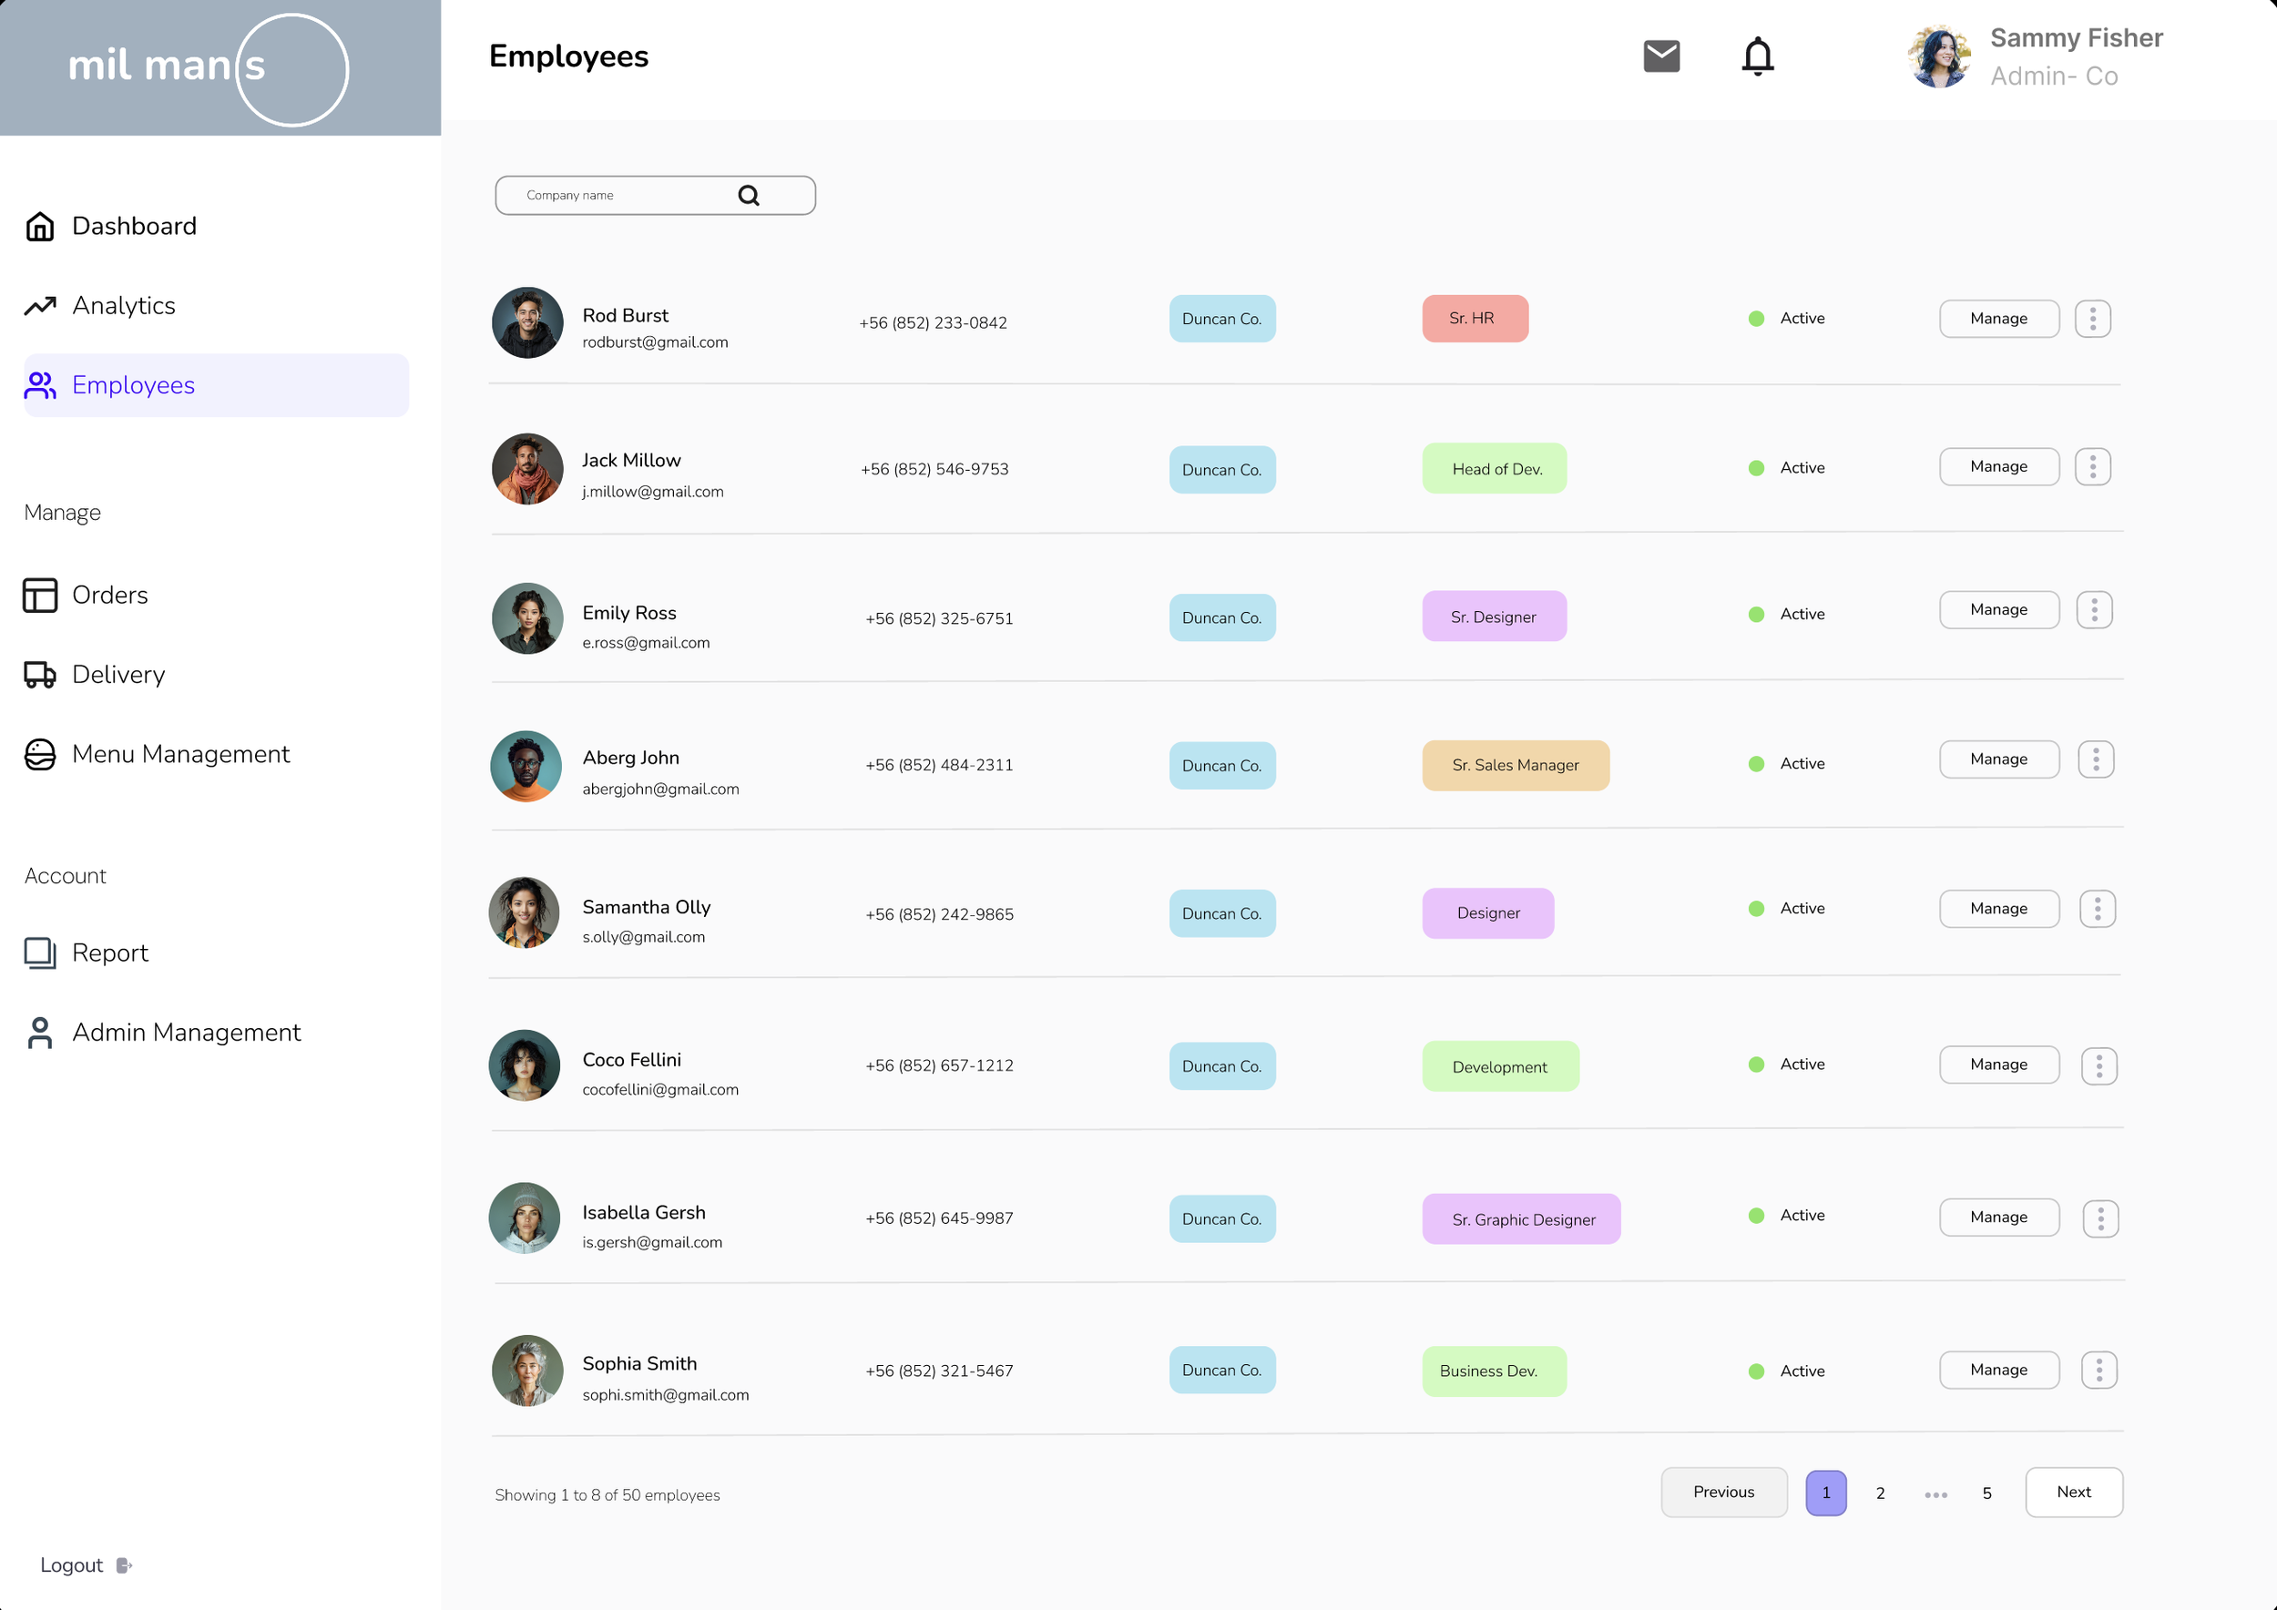This screenshot has height=1610, width=2277.
Task: Click the Analytics trend icon
Action: (x=40, y=305)
